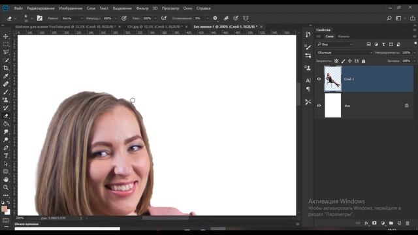This screenshot has width=418, height=235.
Task: Open the extra tools ellipsis
Action: [x=6, y=195]
